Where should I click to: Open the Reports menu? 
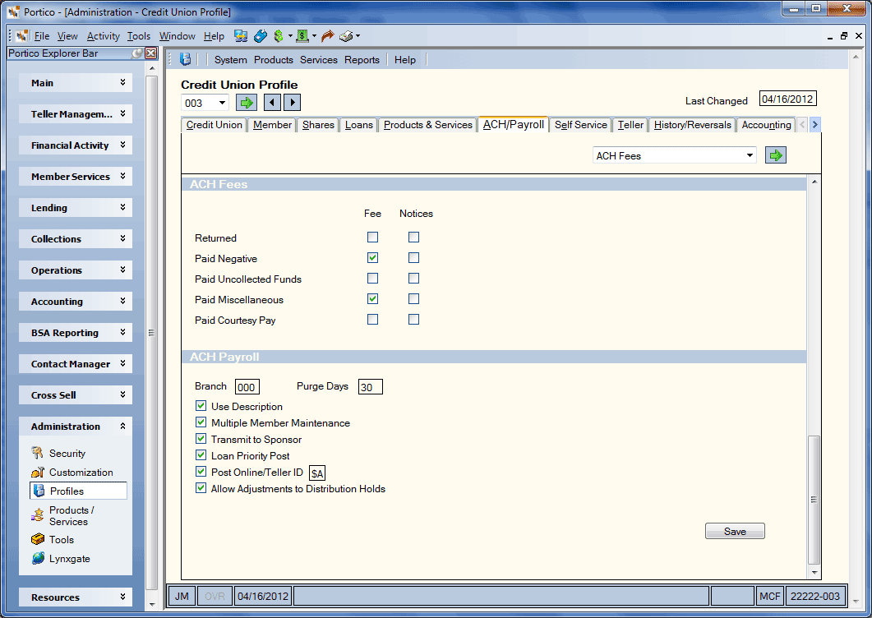click(x=362, y=59)
